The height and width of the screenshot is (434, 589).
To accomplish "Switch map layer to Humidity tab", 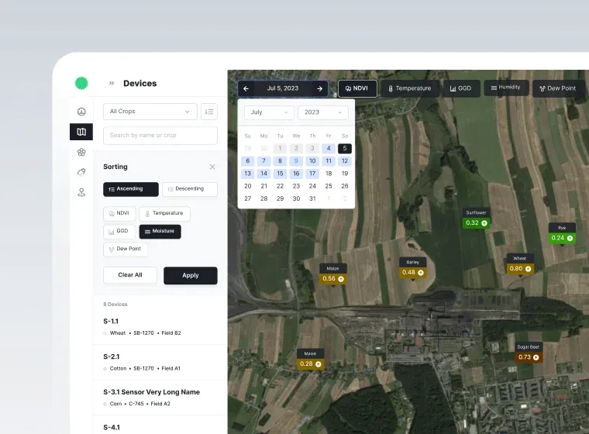I will (x=506, y=88).
